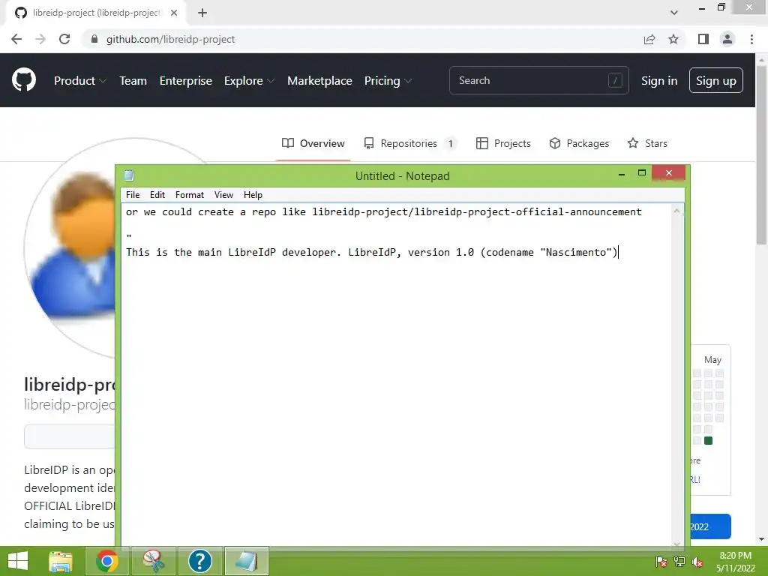This screenshot has height=576, width=768.
Task: Switch to the Packages tab
Action: point(579,143)
